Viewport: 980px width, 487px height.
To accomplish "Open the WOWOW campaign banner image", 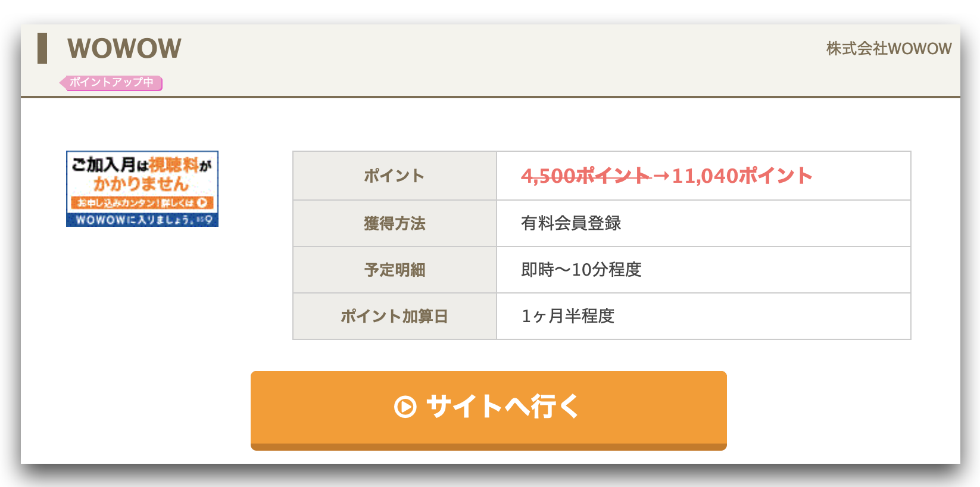I will coord(142,189).
